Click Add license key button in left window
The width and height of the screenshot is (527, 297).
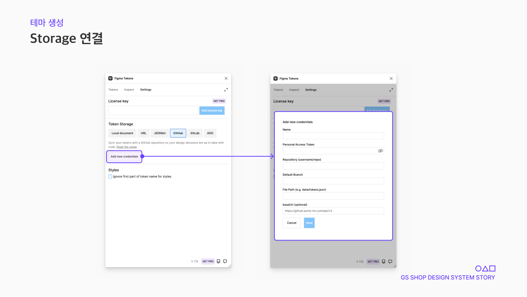tap(212, 111)
